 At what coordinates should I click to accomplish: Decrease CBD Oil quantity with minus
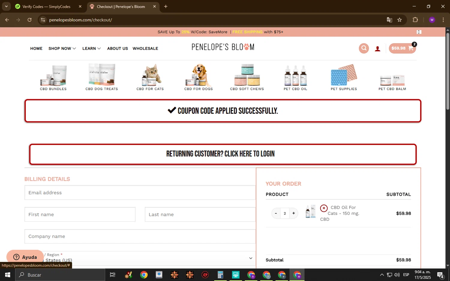click(276, 213)
